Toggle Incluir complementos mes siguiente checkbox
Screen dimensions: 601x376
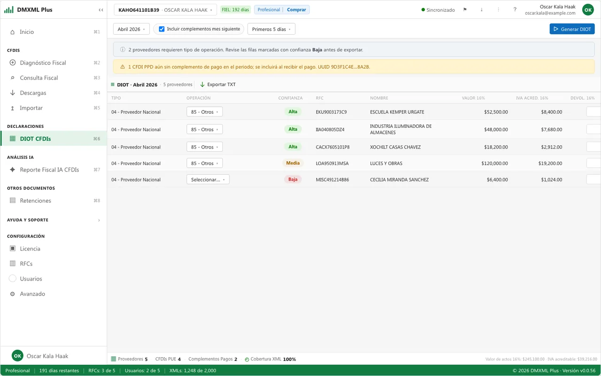(162, 29)
